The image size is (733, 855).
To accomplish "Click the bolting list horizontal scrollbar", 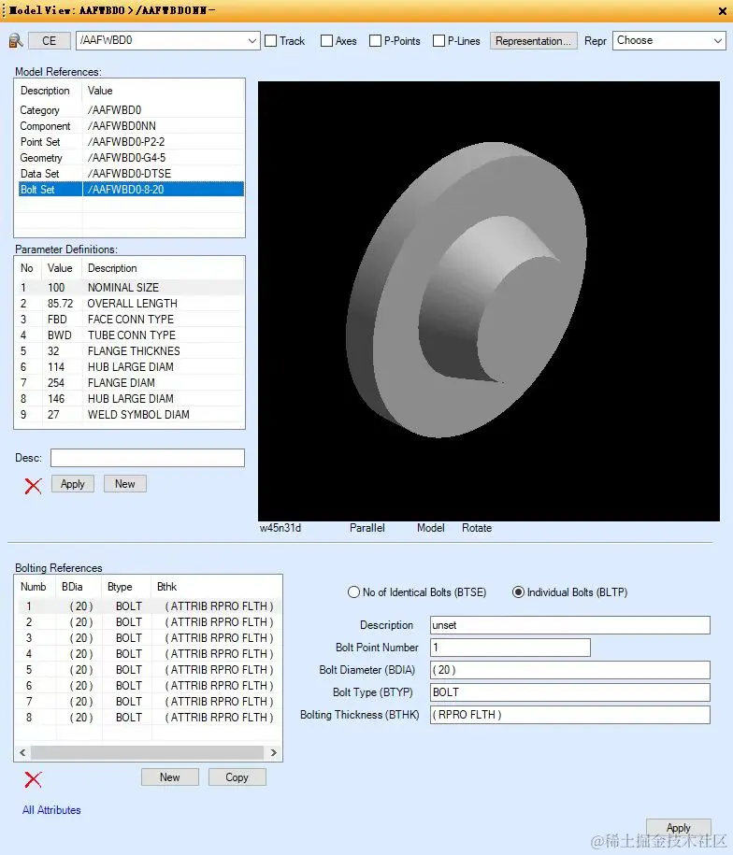I will [148, 752].
